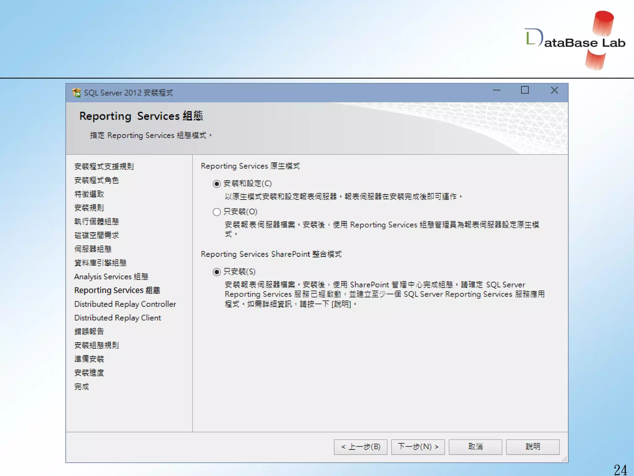
Task: Click the Reporting Services 原生模式 heading
Action: 250,166
